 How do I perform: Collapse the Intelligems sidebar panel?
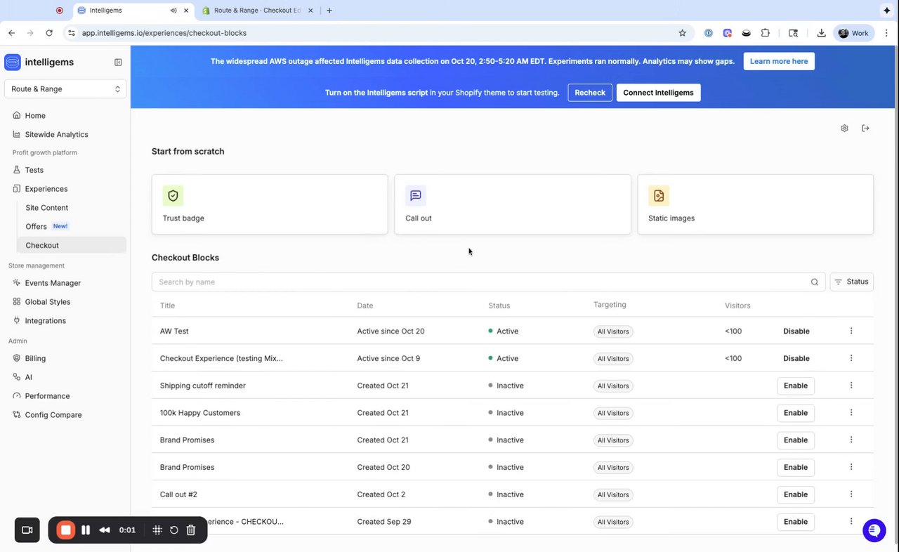[x=118, y=63]
